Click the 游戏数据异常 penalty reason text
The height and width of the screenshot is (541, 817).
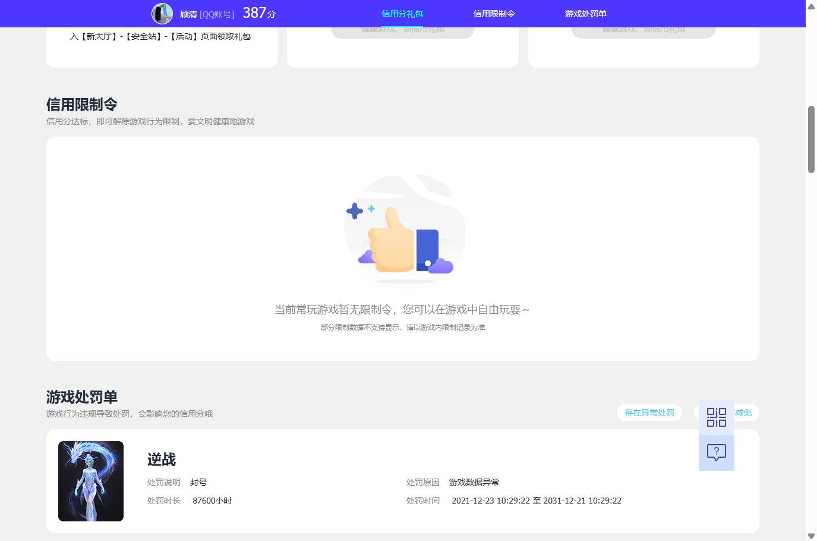point(474,482)
